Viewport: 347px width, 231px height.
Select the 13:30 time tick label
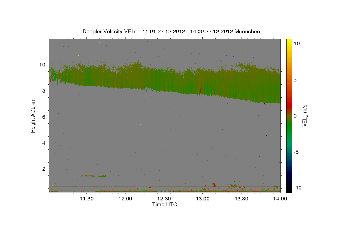(241, 199)
